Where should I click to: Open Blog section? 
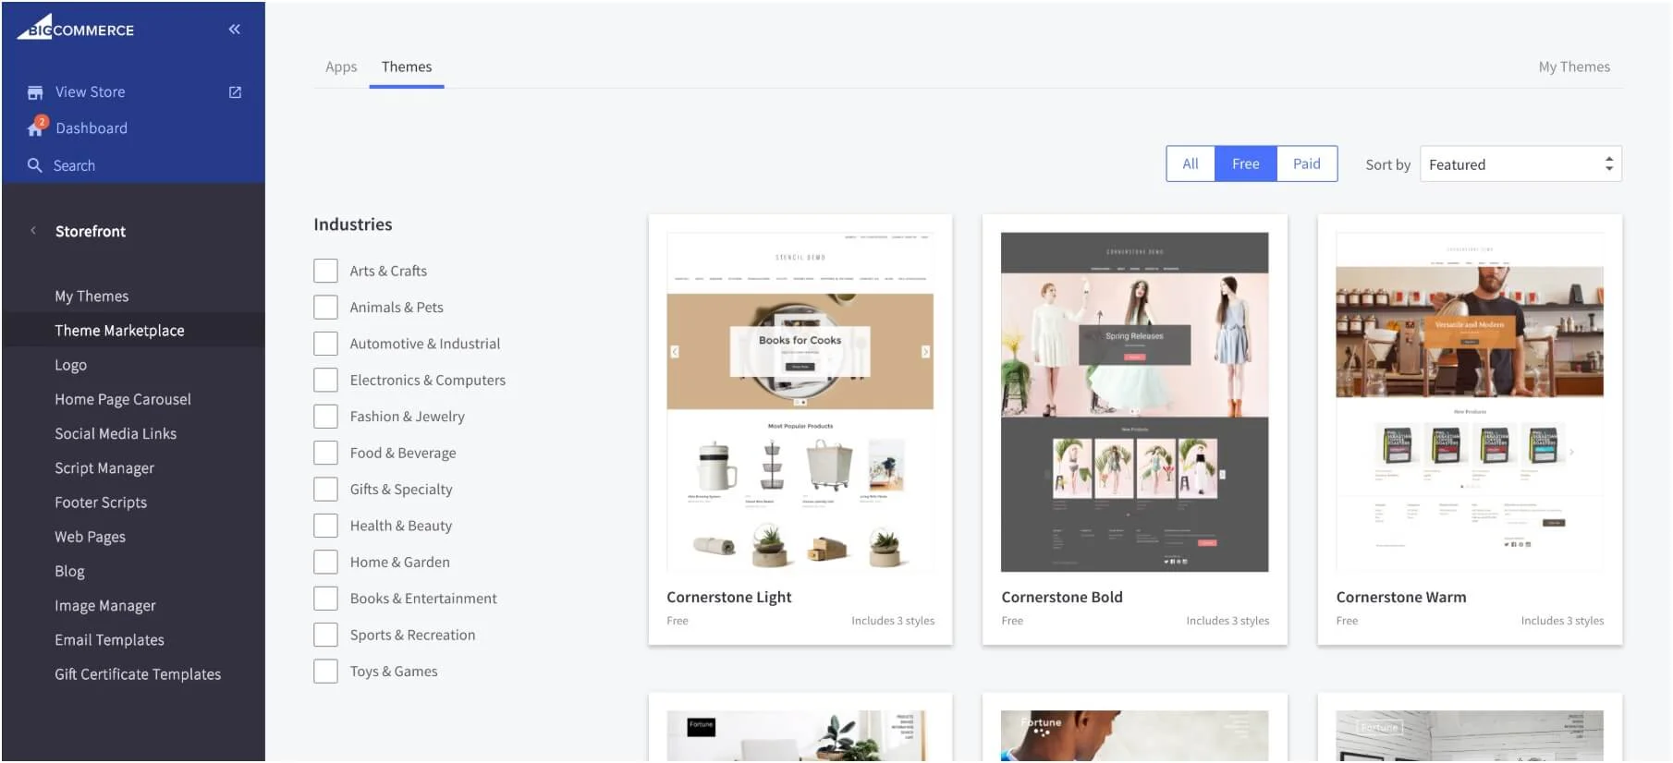click(69, 571)
